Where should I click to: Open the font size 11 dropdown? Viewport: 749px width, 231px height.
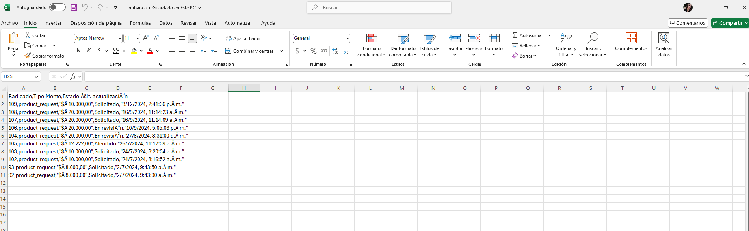pyautogui.click(x=138, y=38)
